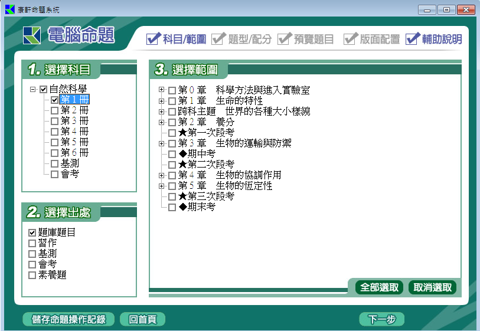Check the 第 4 冊 checkbox
Viewport: 480px width, 331px height.
[x=54, y=132]
